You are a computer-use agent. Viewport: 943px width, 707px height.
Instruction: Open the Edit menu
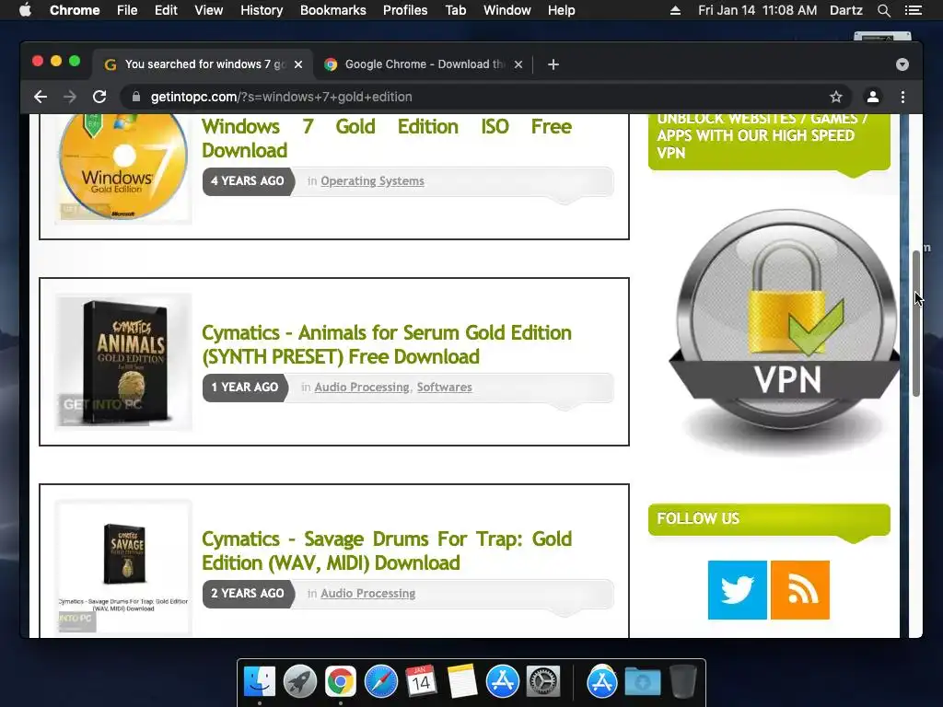click(x=166, y=10)
